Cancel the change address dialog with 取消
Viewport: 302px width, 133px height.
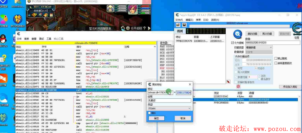[183, 118]
